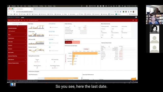Open the File menu in menu bar
The image size is (163, 92).
tap(18, 6)
